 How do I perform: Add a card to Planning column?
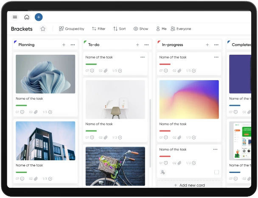(x=64, y=45)
